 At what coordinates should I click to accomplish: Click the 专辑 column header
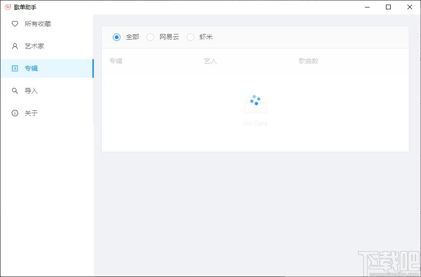(116, 61)
